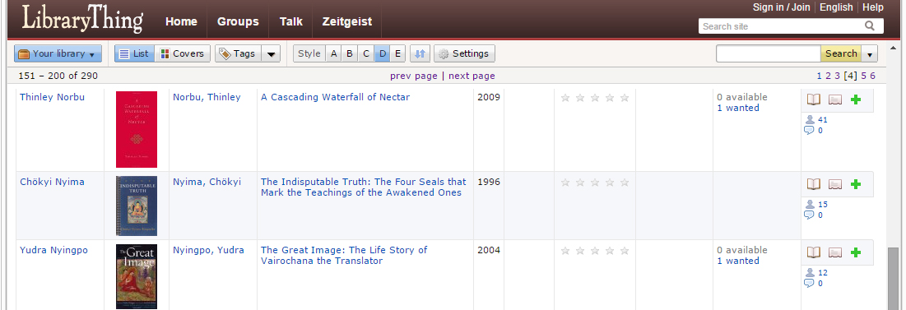Viewport: 906px width, 310px height.
Task: Switch to List view
Action: (134, 53)
